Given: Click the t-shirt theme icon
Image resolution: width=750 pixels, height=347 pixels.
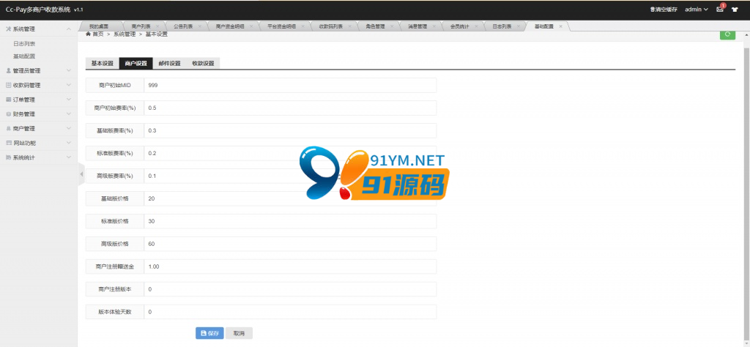Looking at the screenshot, I should 735,9.
